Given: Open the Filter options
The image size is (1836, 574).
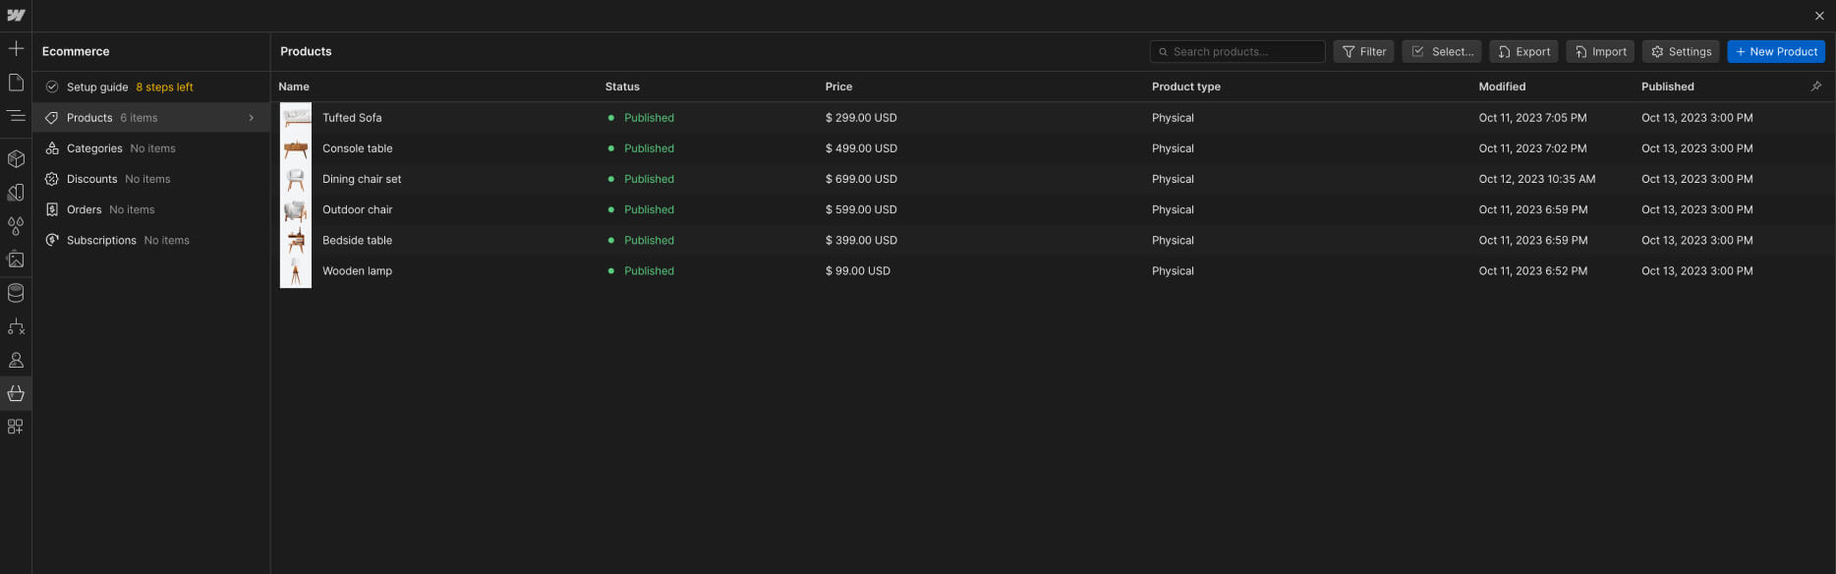Looking at the screenshot, I should 1363,51.
